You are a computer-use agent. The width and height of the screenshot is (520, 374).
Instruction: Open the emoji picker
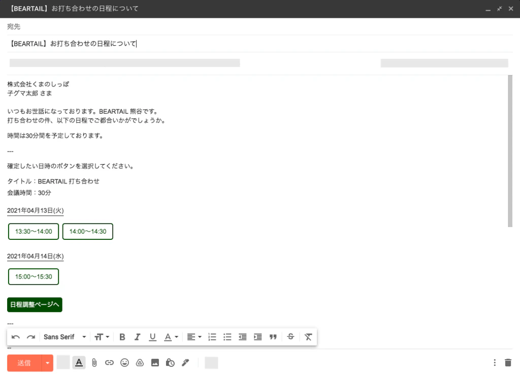[x=125, y=363]
